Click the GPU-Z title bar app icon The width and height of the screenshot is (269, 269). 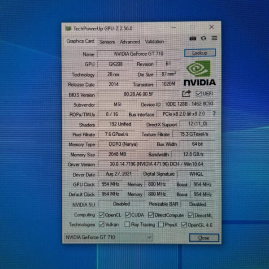[68, 29]
